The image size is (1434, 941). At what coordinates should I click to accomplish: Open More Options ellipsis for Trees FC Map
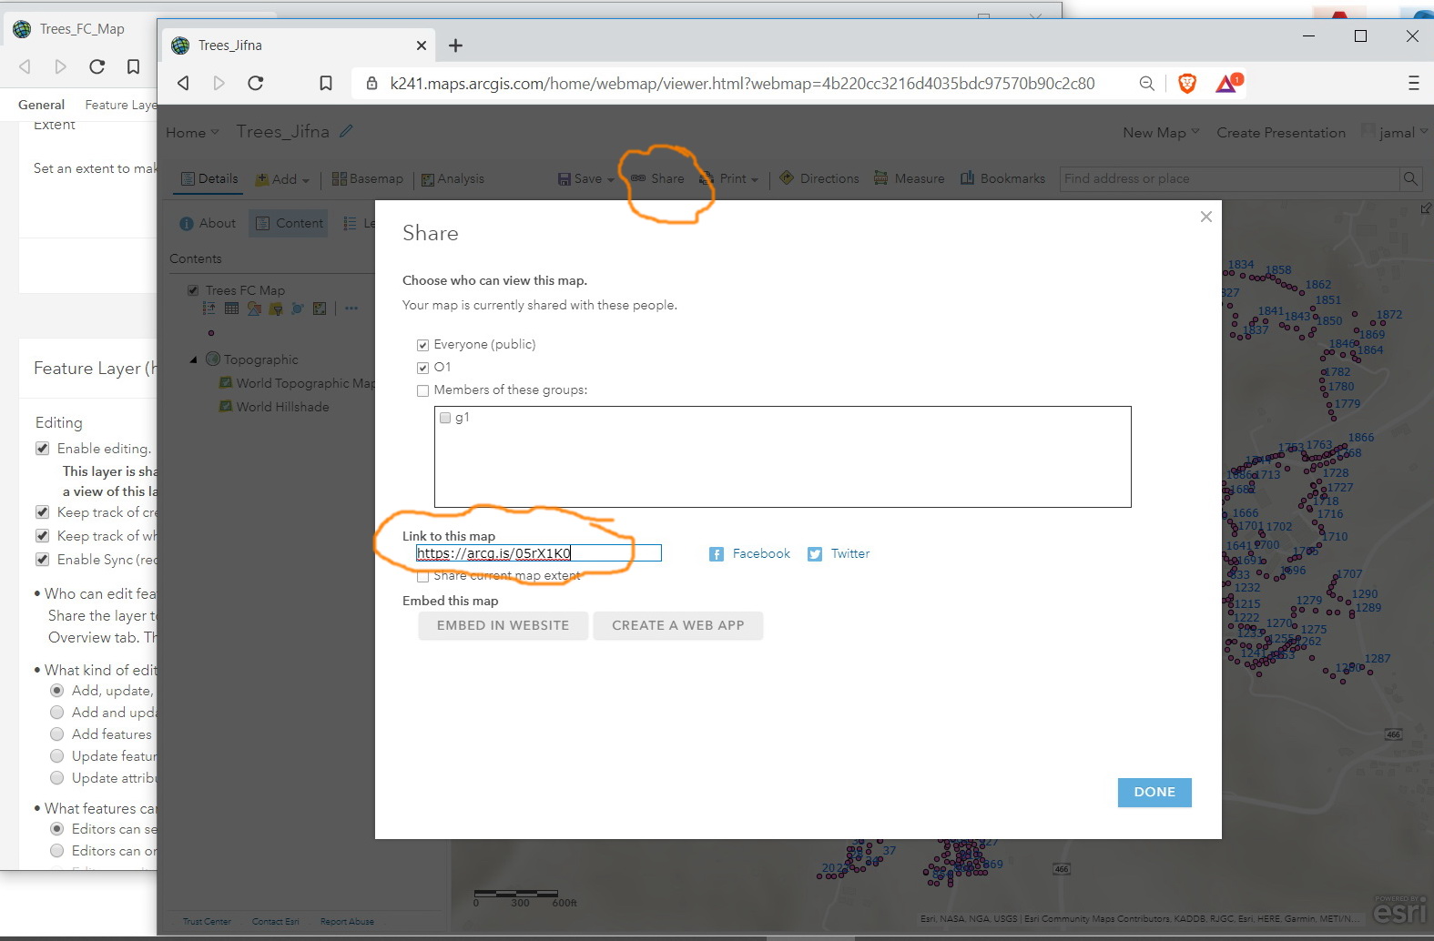pyautogui.click(x=351, y=309)
